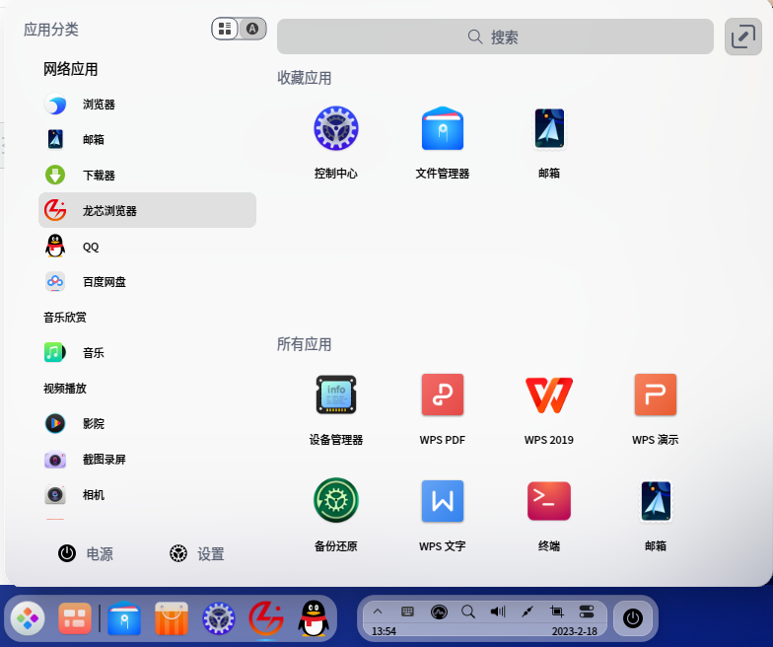Open WPS 文字 application
773x647 pixels.
[442, 515]
